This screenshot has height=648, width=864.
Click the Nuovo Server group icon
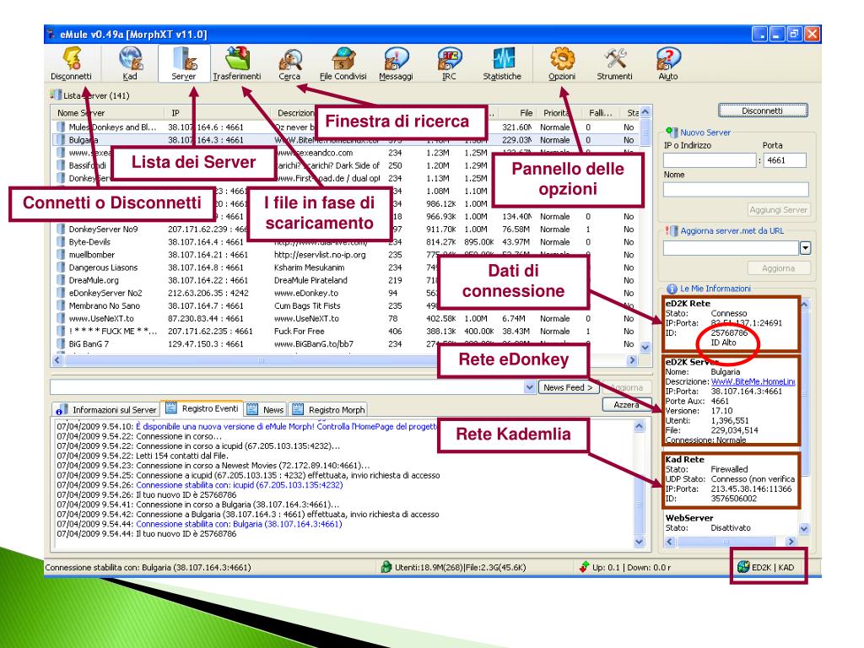point(672,132)
